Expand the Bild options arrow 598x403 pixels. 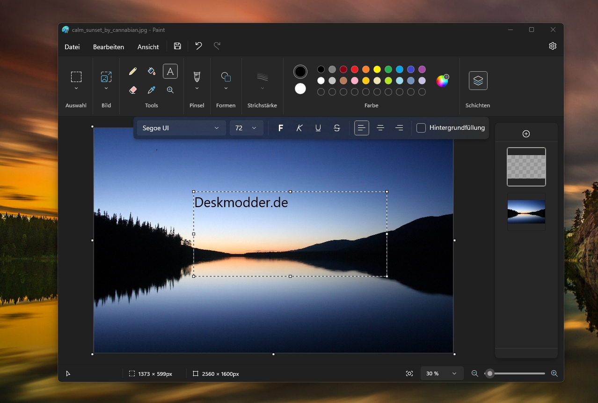[106, 89]
